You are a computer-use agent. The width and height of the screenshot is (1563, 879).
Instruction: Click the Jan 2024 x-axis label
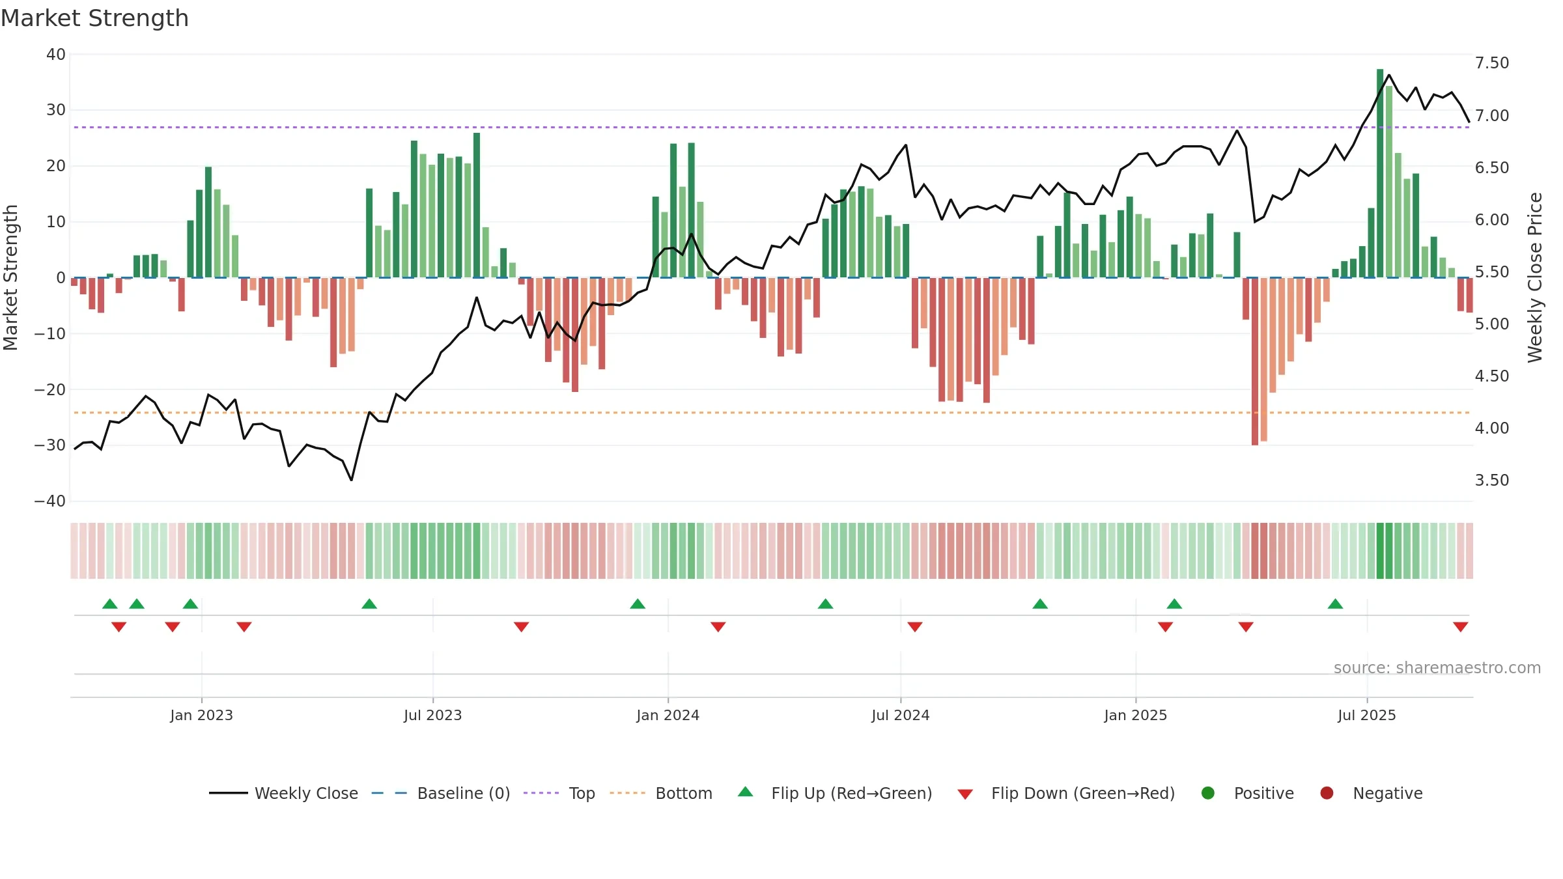[668, 715]
